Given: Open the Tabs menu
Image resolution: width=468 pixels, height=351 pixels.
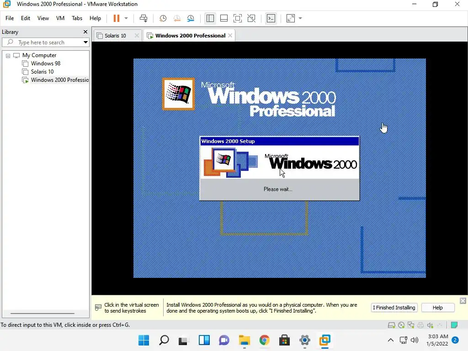Looking at the screenshot, I should (x=77, y=18).
